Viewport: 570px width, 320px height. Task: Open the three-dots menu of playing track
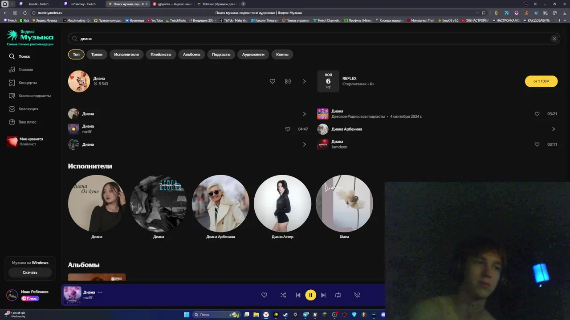point(100,292)
